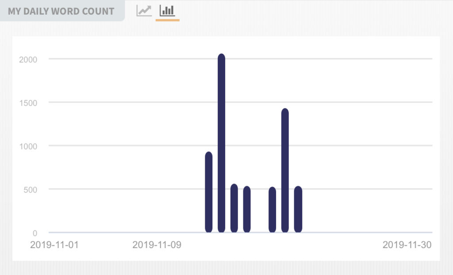Click the bar reaching about 1400 words
This screenshot has height=275, width=453.
[285, 170]
